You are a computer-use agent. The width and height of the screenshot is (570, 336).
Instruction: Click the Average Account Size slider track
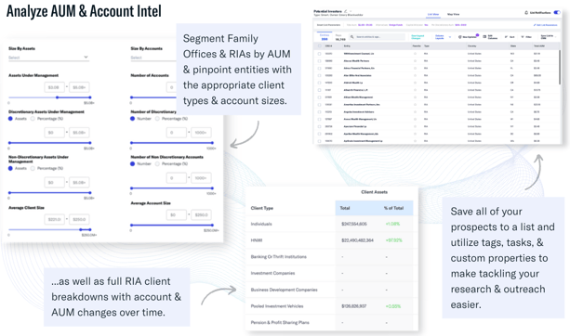[172, 226]
